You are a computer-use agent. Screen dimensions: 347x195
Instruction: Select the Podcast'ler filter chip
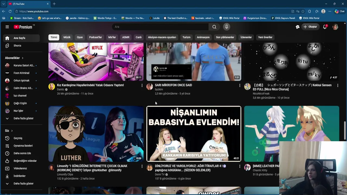click(x=95, y=37)
